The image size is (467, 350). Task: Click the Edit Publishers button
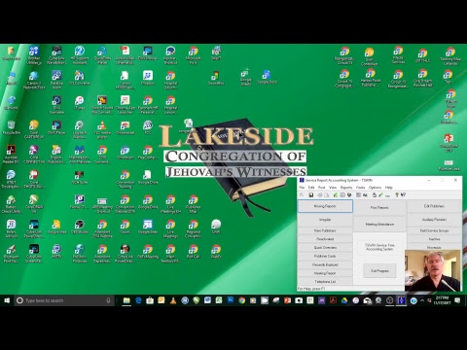[x=434, y=206]
